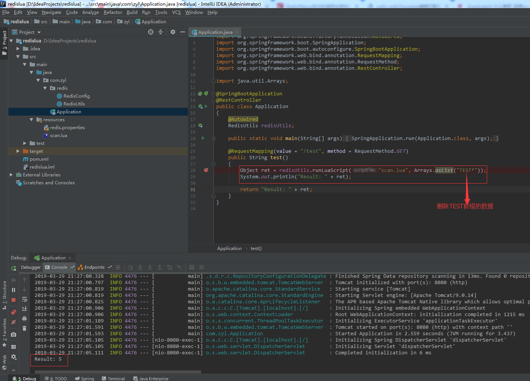Screen dimensions: 530x381
Task: Expand the target folder
Action: [x=18, y=151]
